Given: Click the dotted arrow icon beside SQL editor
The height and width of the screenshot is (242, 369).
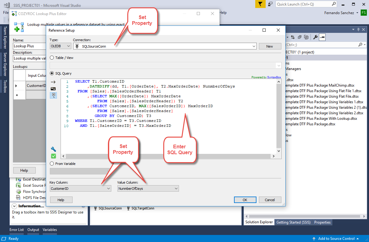Looking at the screenshot, I should (53, 82).
